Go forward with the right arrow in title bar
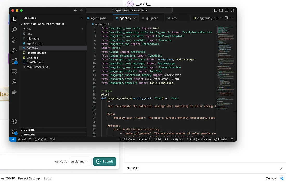The width and height of the screenshot is (286, 182). click(x=81, y=10)
